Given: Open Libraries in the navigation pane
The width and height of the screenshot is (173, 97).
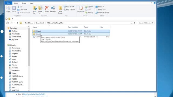Looking at the screenshot, I should point(13,45).
